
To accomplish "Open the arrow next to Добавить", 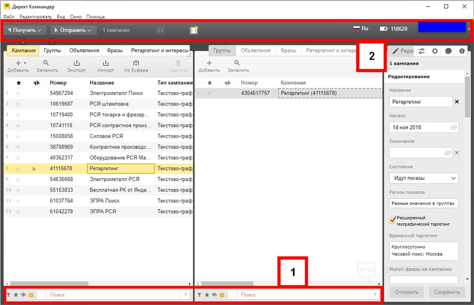I will click(25, 63).
